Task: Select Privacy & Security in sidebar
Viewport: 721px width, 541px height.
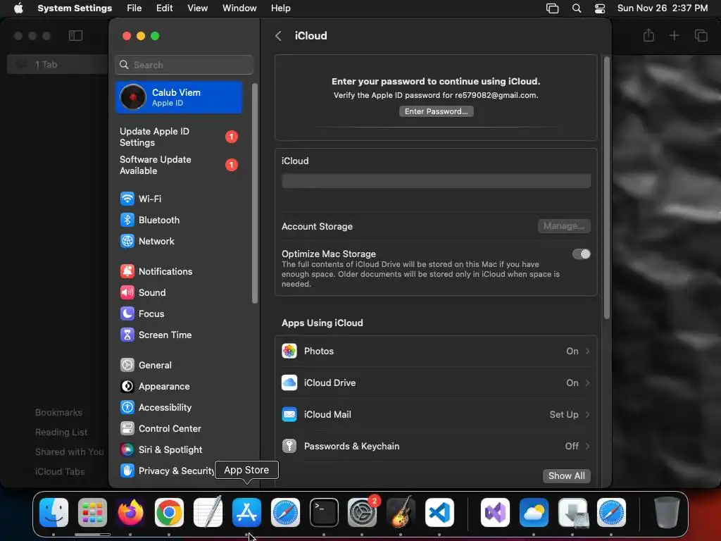Action: pyautogui.click(x=167, y=471)
